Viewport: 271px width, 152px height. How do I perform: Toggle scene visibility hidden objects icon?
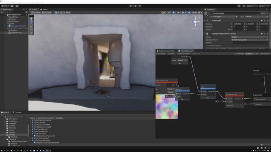coord(189,12)
